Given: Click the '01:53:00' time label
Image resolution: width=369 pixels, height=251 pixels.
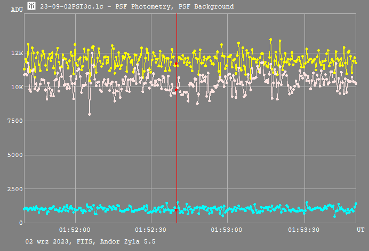Looking at the screenshot, I should click(x=227, y=230).
